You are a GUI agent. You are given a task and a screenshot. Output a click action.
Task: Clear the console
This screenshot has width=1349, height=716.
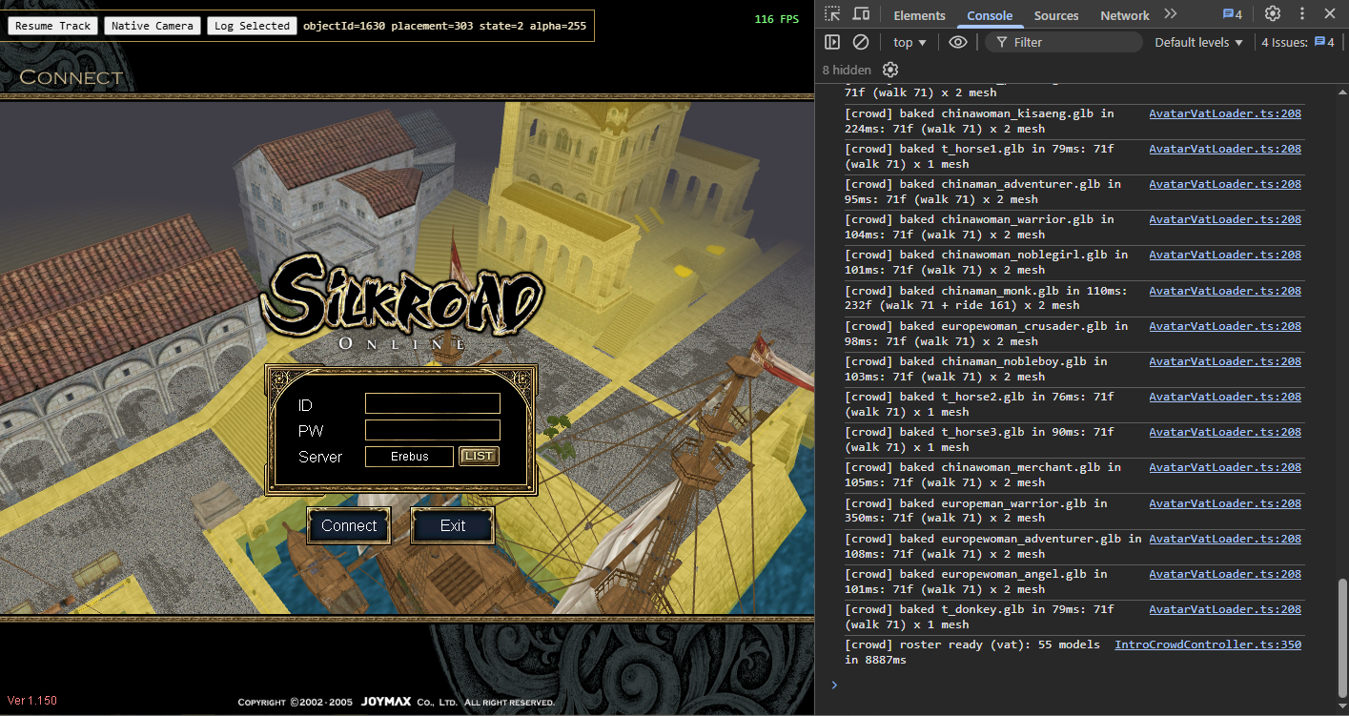(860, 42)
